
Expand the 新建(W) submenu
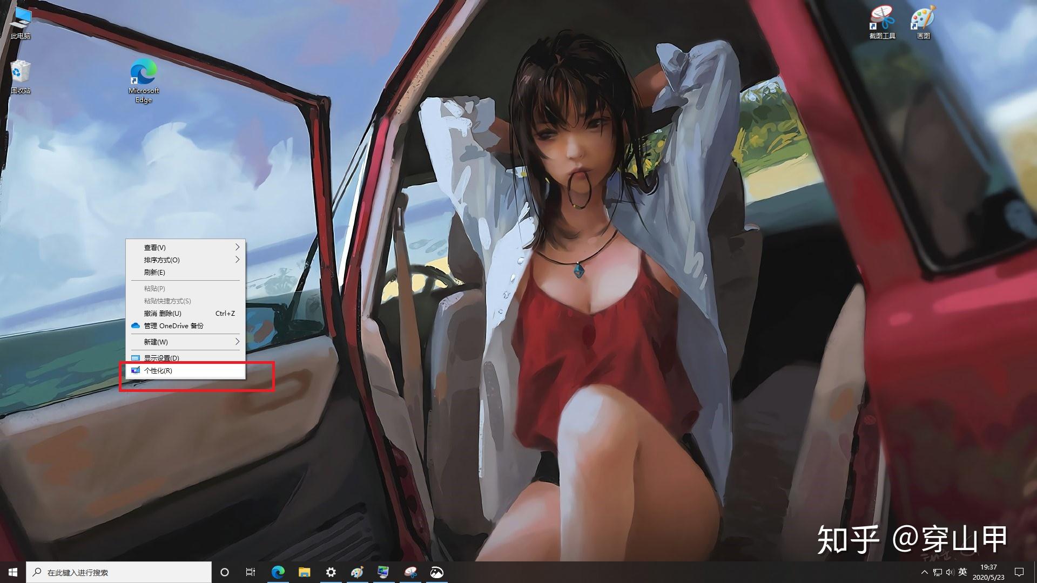(x=185, y=342)
